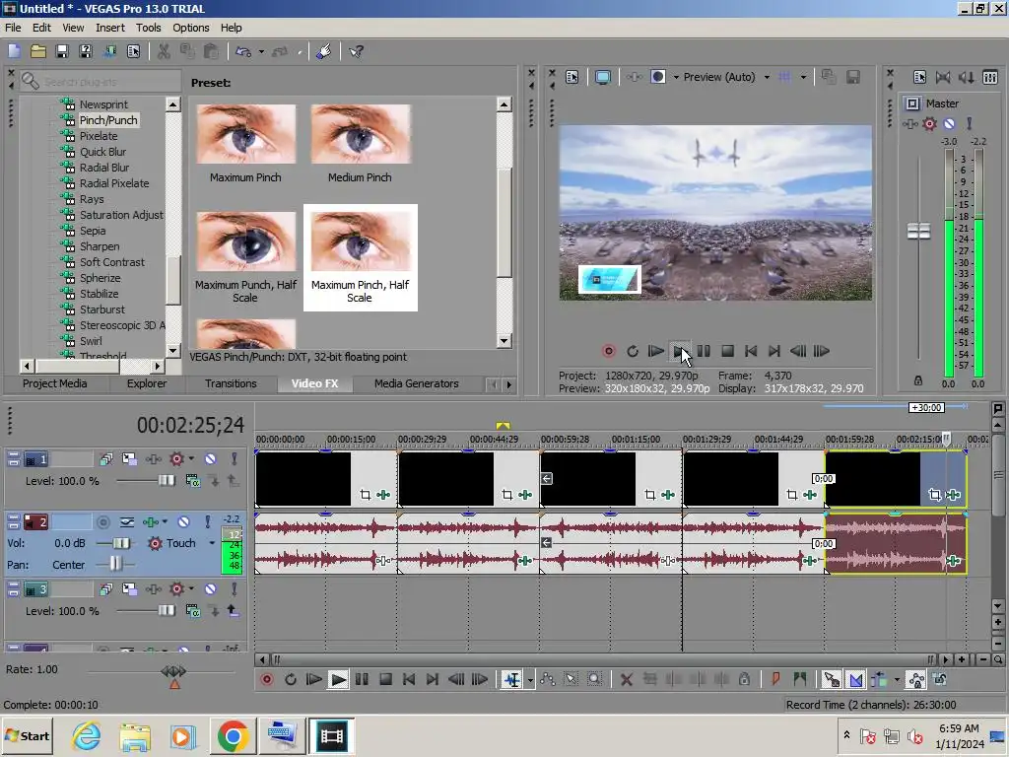The image size is (1009, 757).
Task: Open Project Video Properties in the preview toolbar
Action: tap(572, 77)
